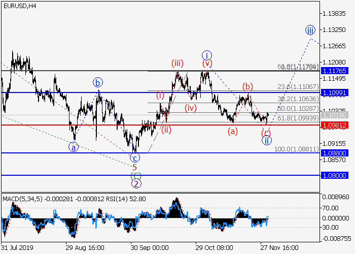Click the blue circled wave ii label
The height and width of the screenshot is (254, 355).
(267, 141)
